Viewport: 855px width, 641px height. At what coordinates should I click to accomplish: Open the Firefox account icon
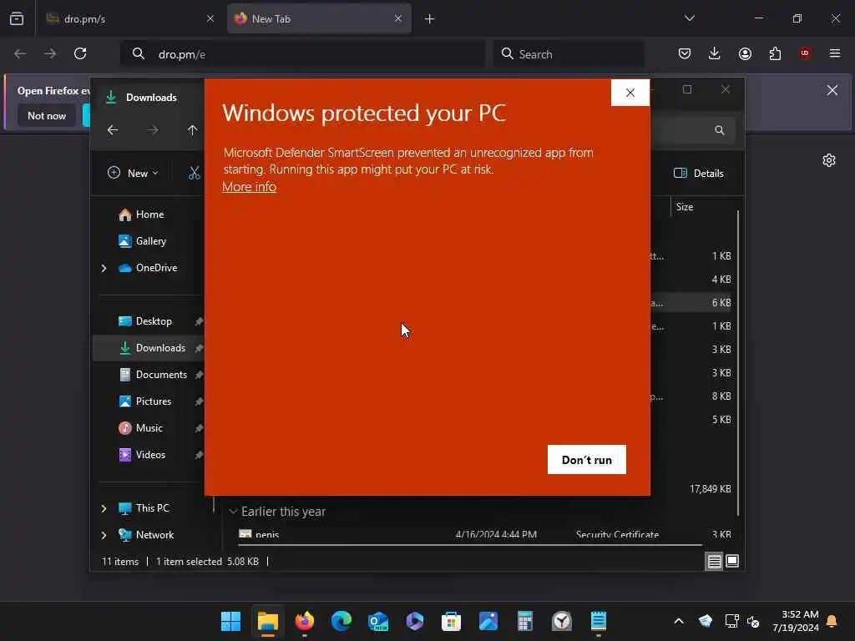tap(745, 53)
